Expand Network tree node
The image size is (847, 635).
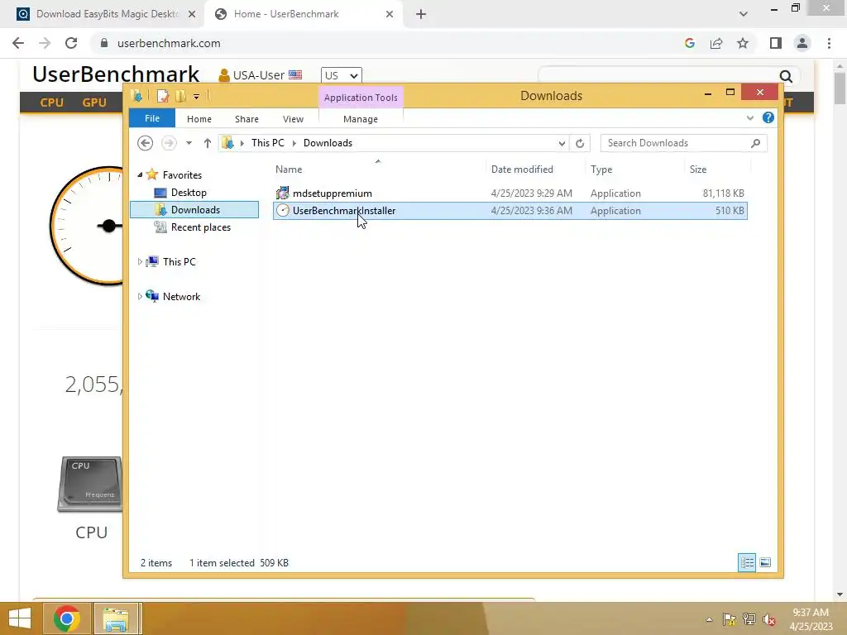140,297
